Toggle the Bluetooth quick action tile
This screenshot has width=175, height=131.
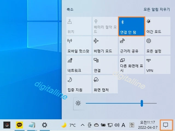click(132, 26)
